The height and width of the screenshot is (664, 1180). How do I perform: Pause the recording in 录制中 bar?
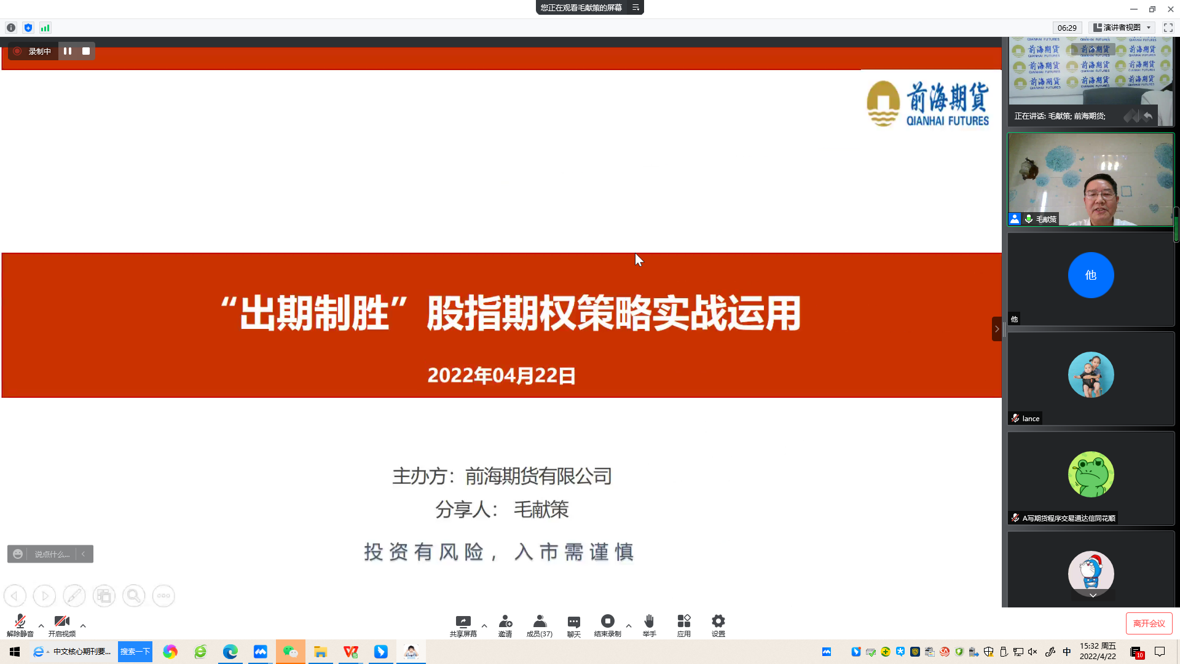pyautogui.click(x=68, y=51)
